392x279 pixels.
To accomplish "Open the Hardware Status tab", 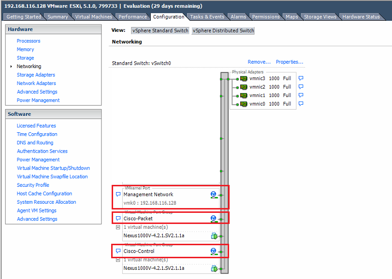I will click(361, 17).
